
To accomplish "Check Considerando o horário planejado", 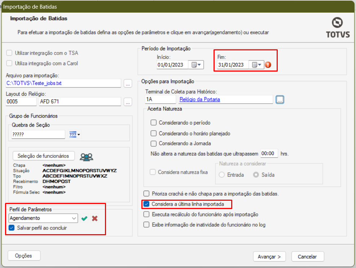I will point(154,133).
